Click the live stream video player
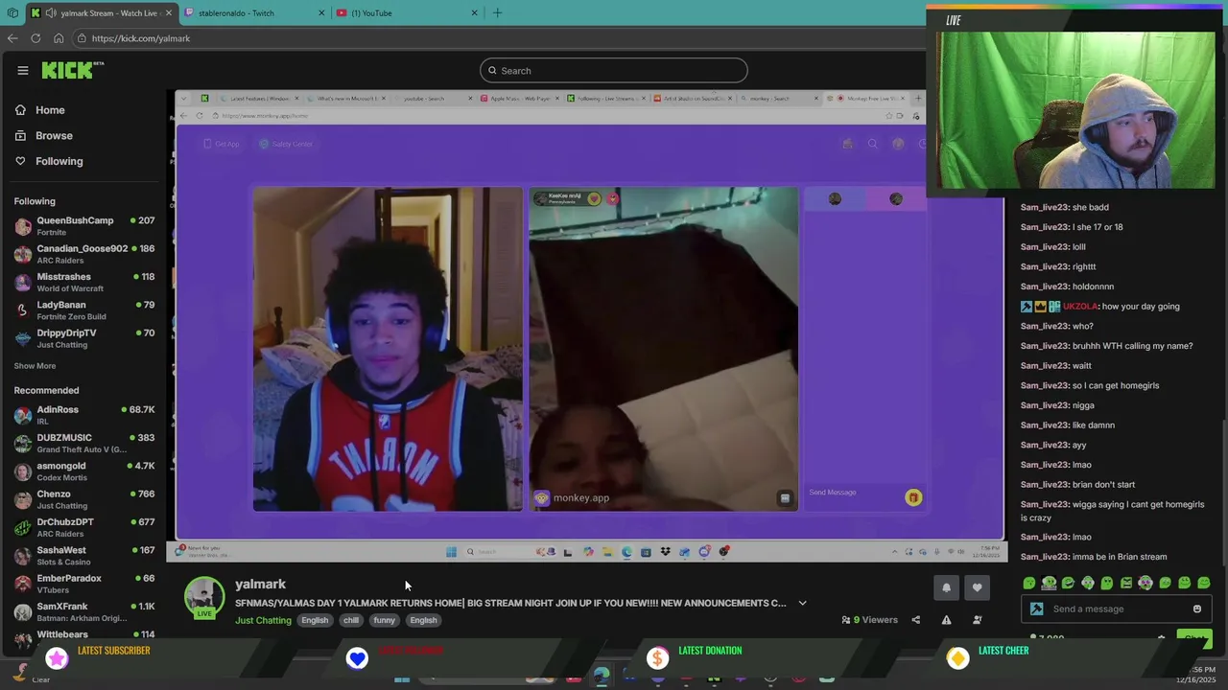 click(x=589, y=326)
